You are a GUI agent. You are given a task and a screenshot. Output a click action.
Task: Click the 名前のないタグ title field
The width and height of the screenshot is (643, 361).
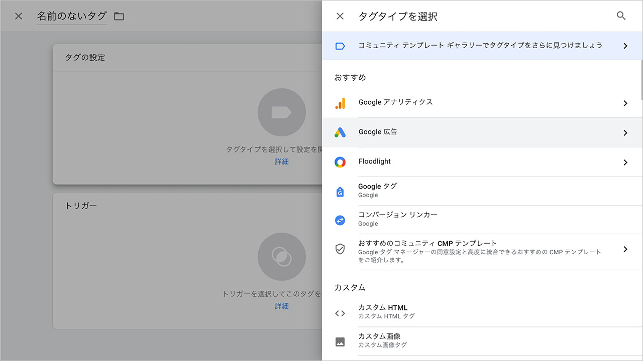click(71, 16)
